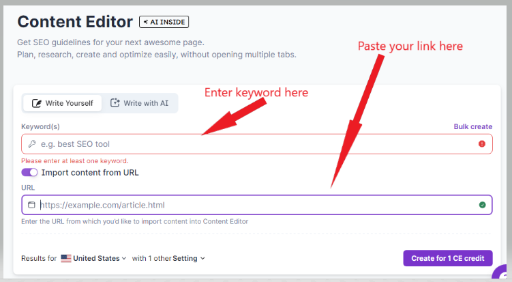Viewport: 512px width, 282px height.
Task: Click the browser window icon in URL field
Action: pyautogui.click(x=31, y=205)
